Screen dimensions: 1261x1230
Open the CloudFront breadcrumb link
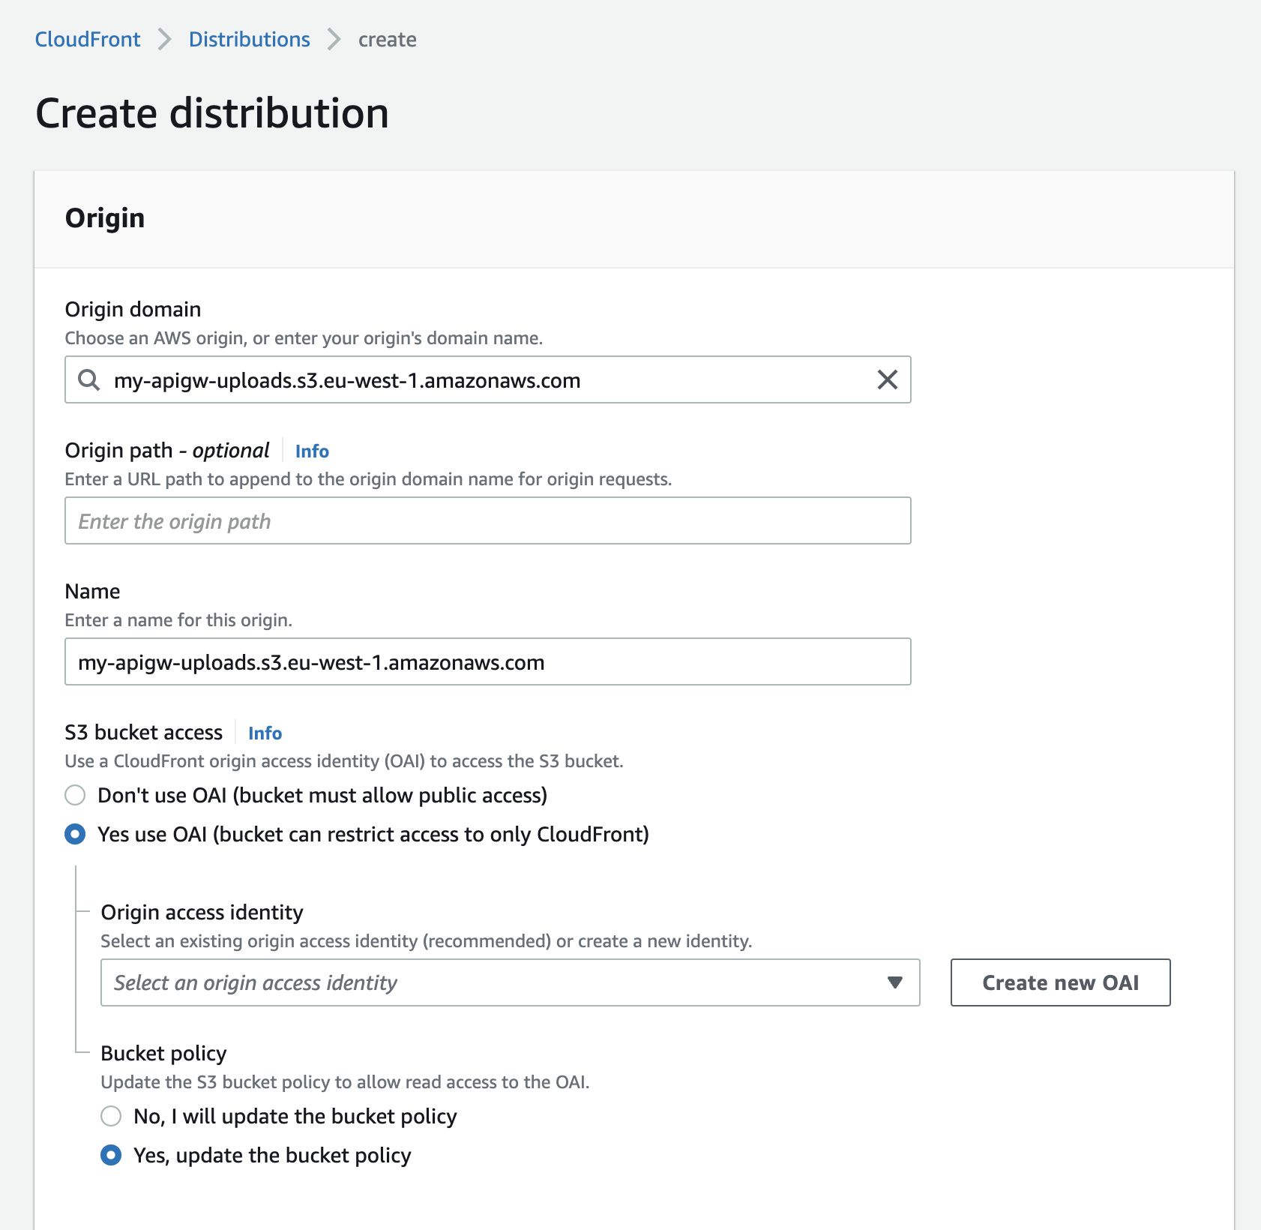coord(88,39)
